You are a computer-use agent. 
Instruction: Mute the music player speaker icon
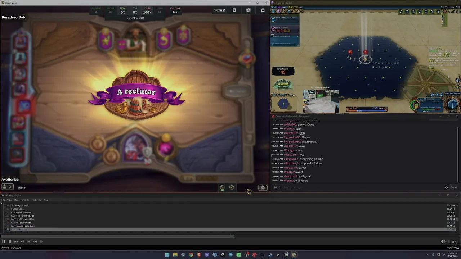point(443,242)
